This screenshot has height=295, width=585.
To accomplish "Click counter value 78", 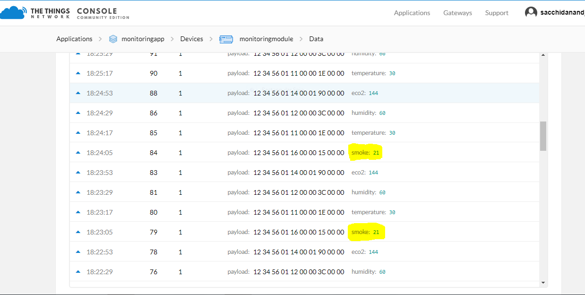I will click(154, 252).
